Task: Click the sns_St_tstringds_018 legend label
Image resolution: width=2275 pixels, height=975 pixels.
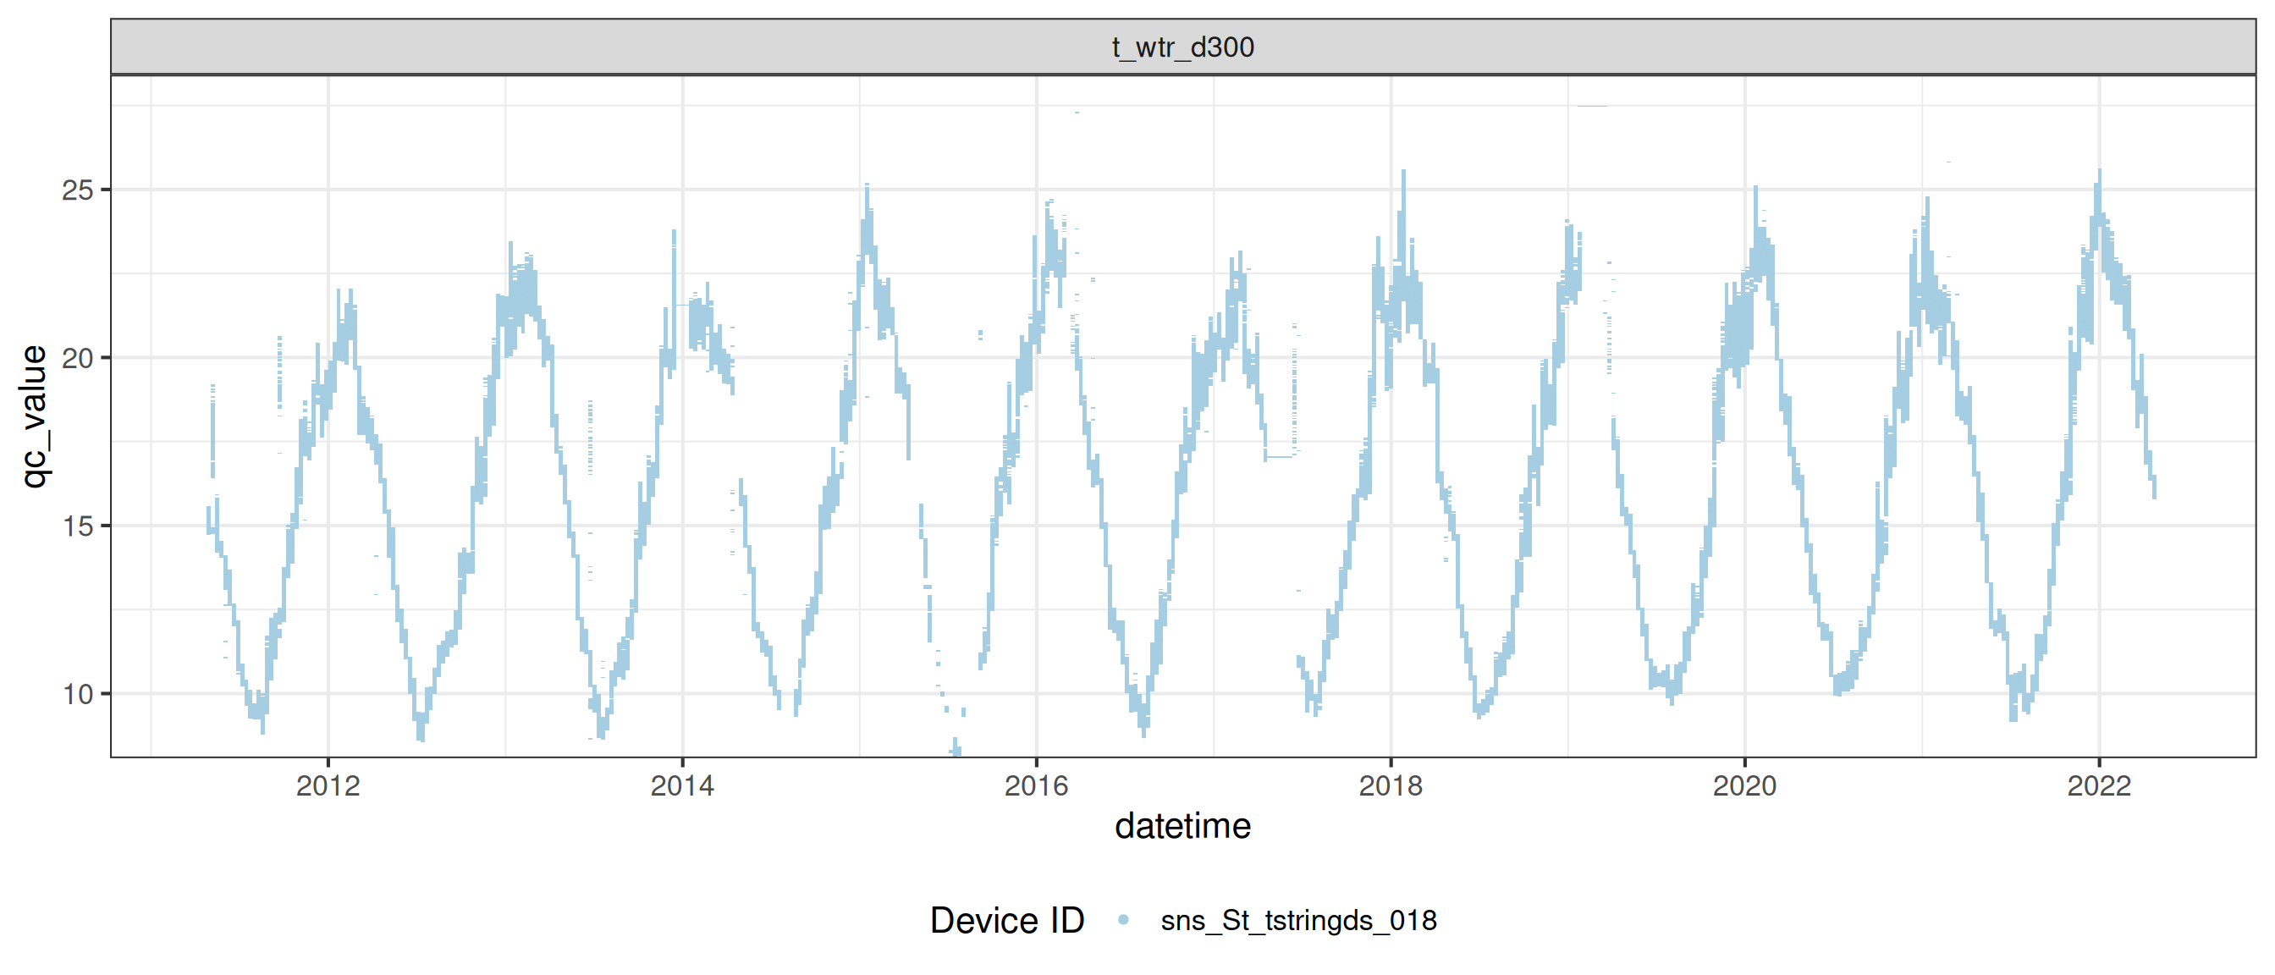Action: coord(1298,920)
